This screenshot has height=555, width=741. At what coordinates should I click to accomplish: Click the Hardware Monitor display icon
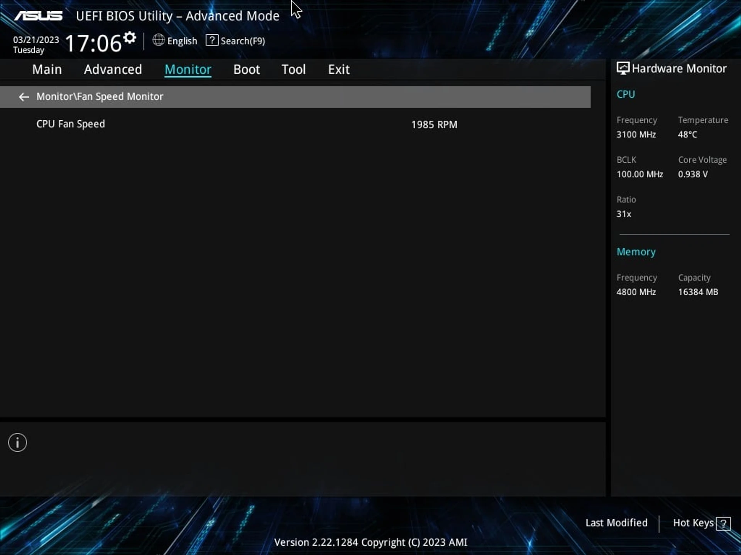pyautogui.click(x=623, y=68)
